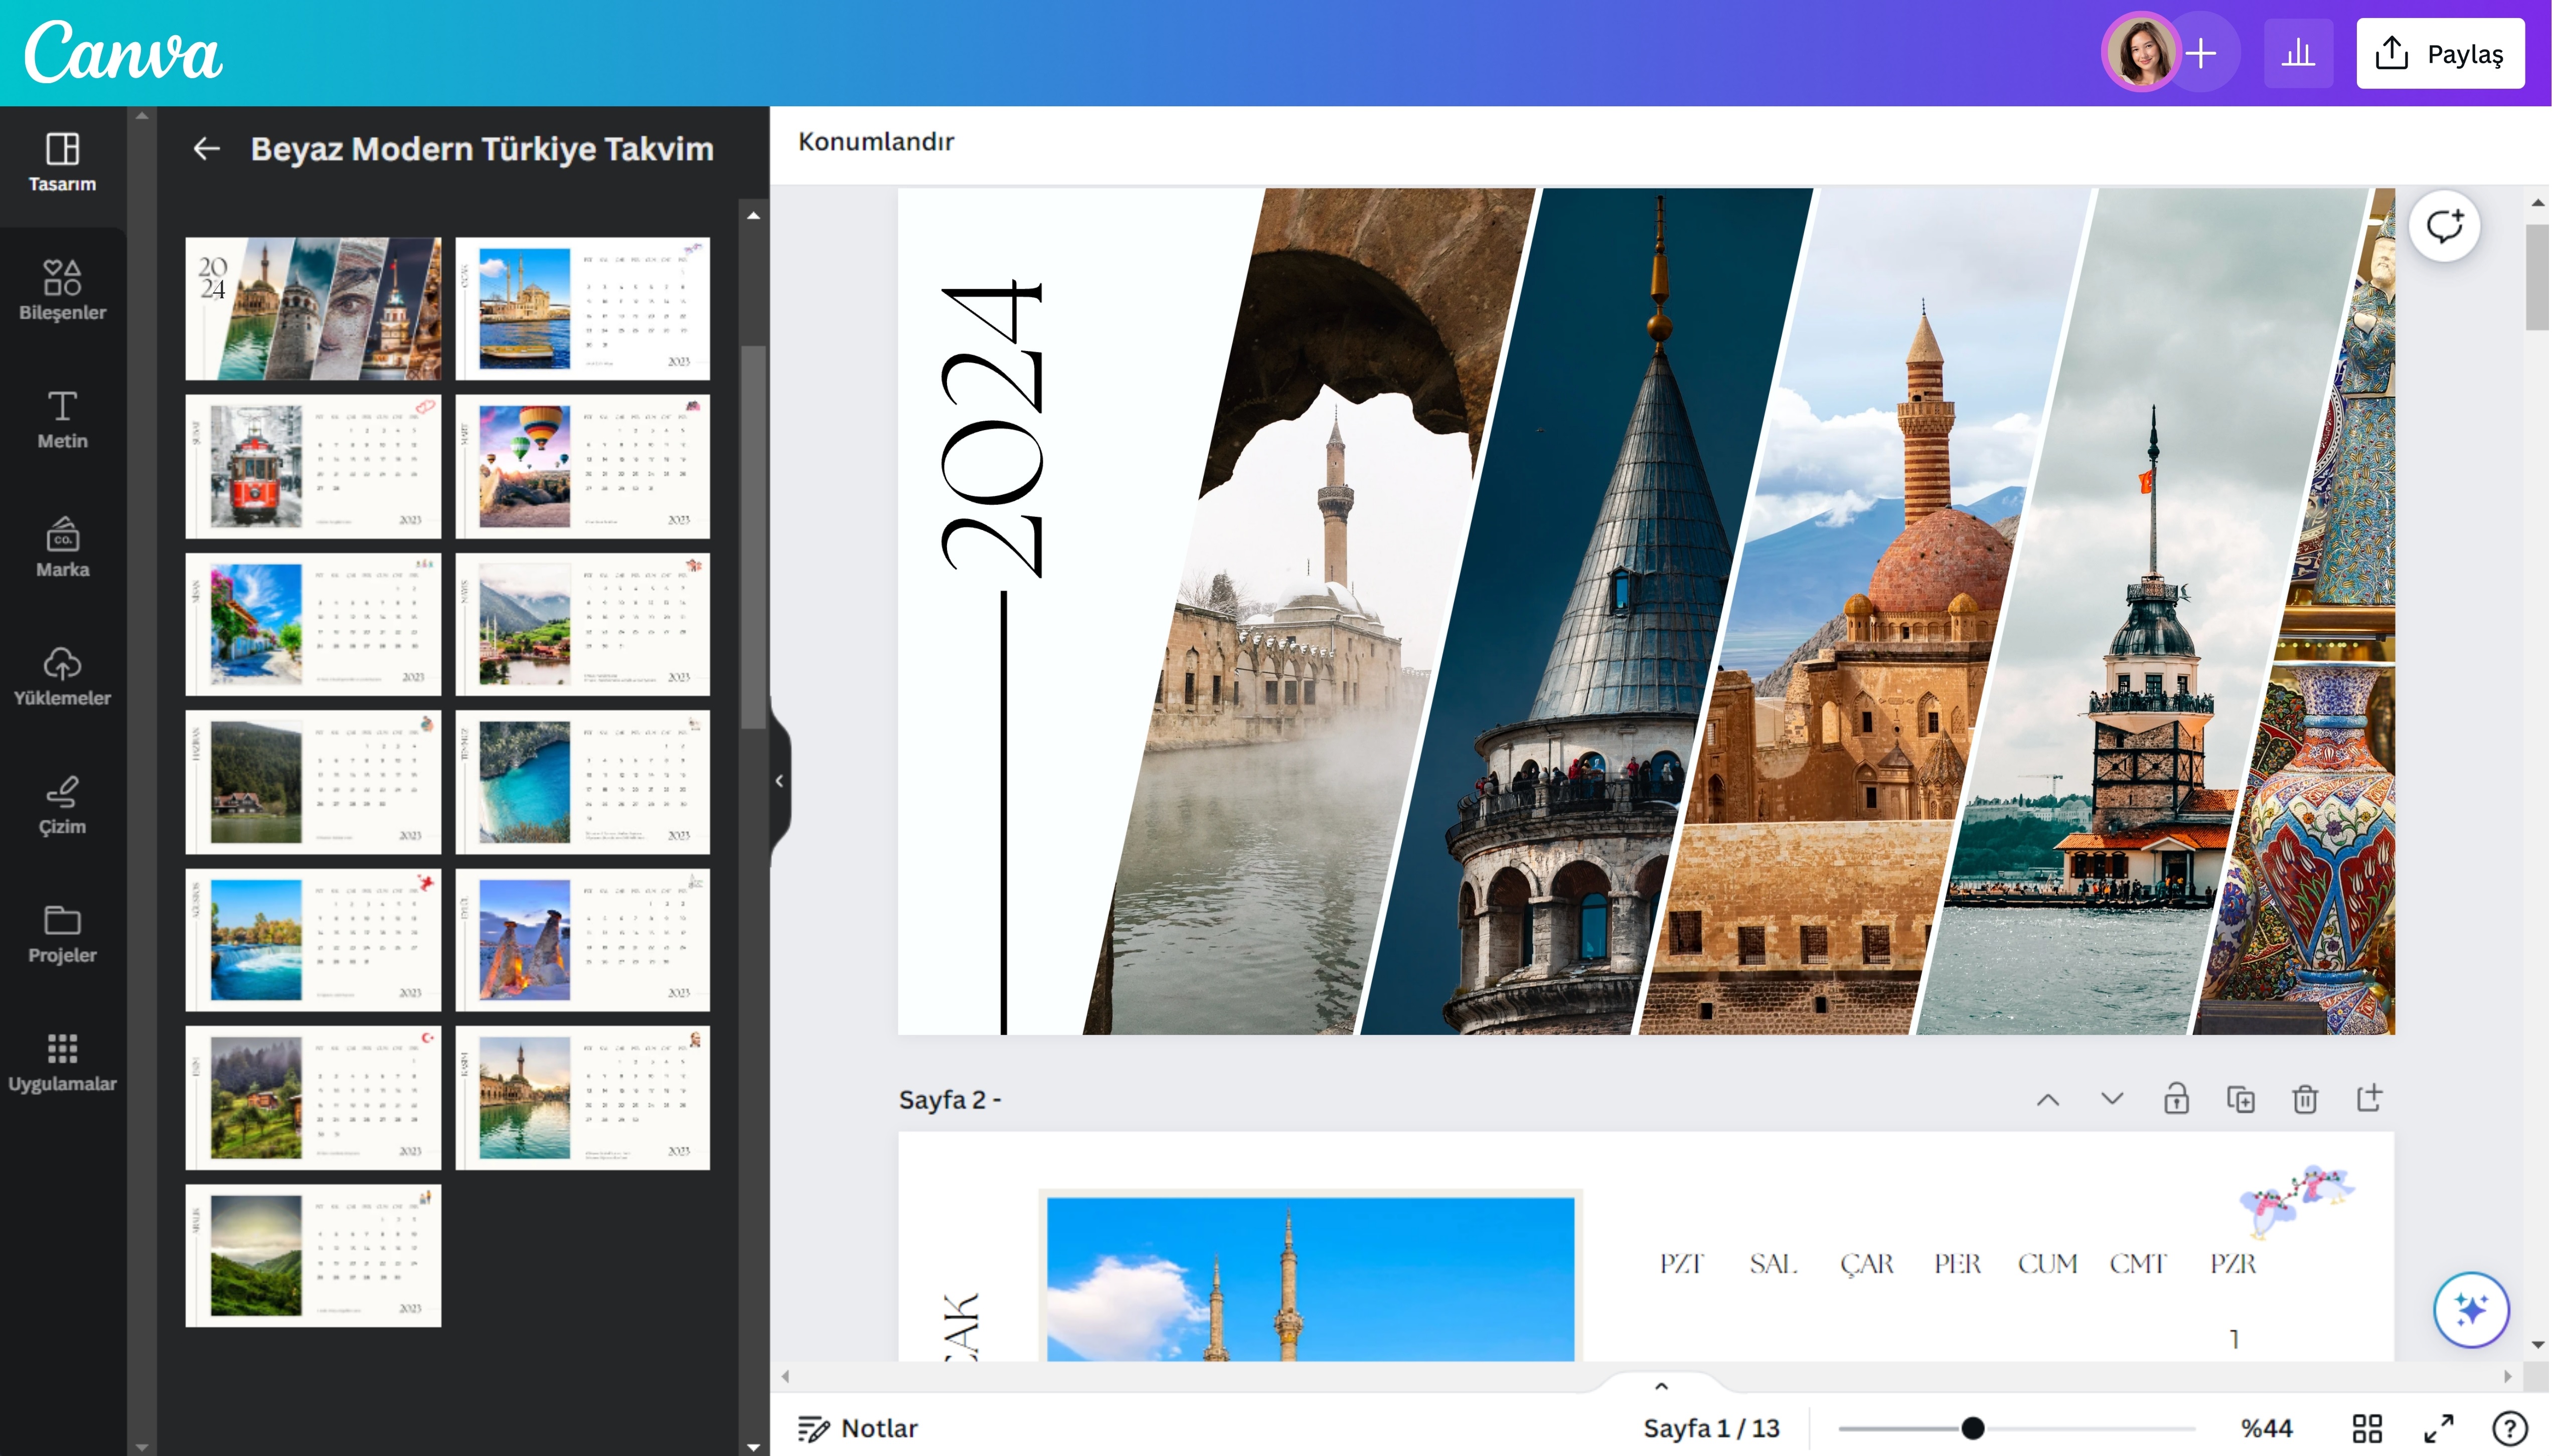This screenshot has width=2552, height=1456.
Task: Click the template list scroll up arrow
Action: (753, 215)
